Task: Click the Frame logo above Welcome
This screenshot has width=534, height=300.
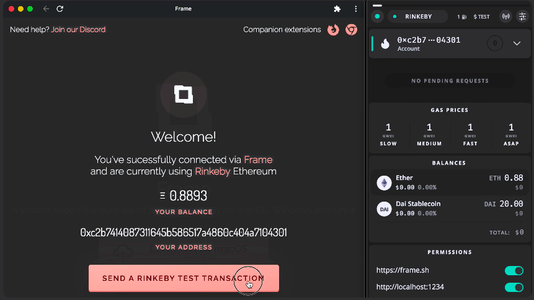Action: pos(184,95)
